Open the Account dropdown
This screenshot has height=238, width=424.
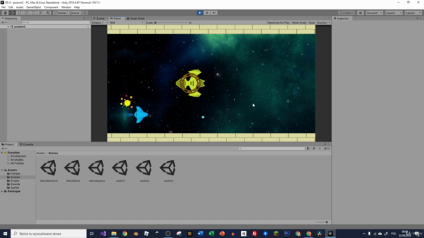[374, 13]
